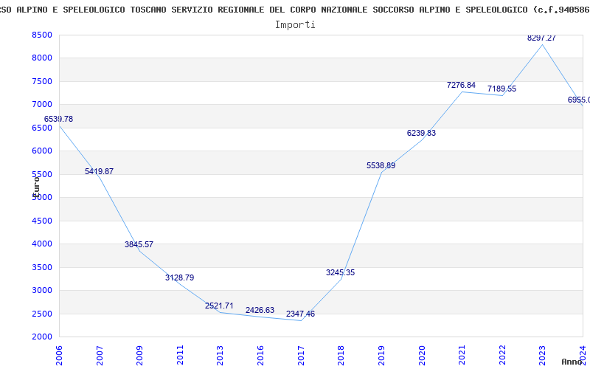Viewport: 590px width, 369px height.
Task: Click the 8297.27 peak data label
Action: click(x=541, y=38)
